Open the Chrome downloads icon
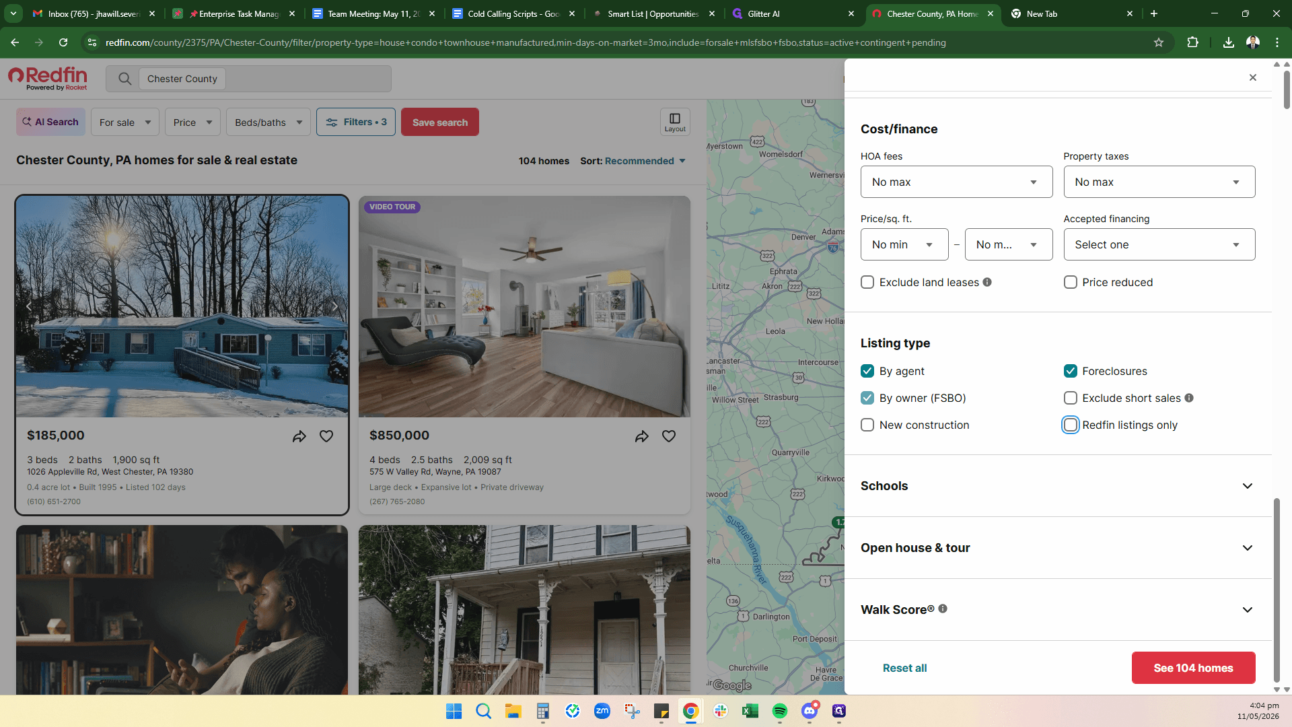 (1228, 42)
